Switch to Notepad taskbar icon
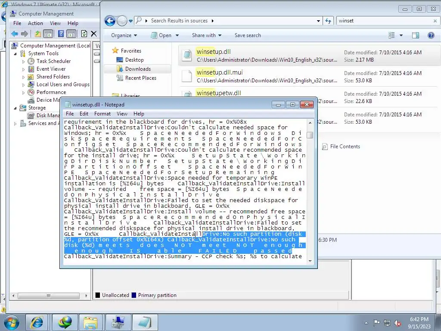The height and width of the screenshot is (331, 441). click(x=145, y=322)
